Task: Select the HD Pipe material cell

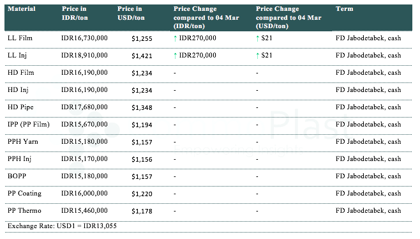Action: pos(20,107)
